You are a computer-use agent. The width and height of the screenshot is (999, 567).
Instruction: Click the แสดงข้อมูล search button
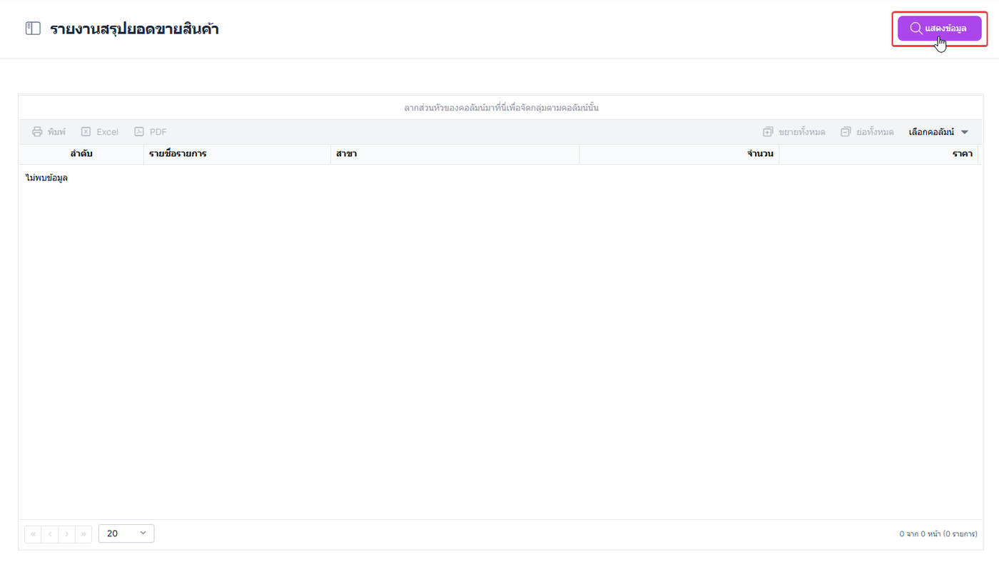(939, 29)
